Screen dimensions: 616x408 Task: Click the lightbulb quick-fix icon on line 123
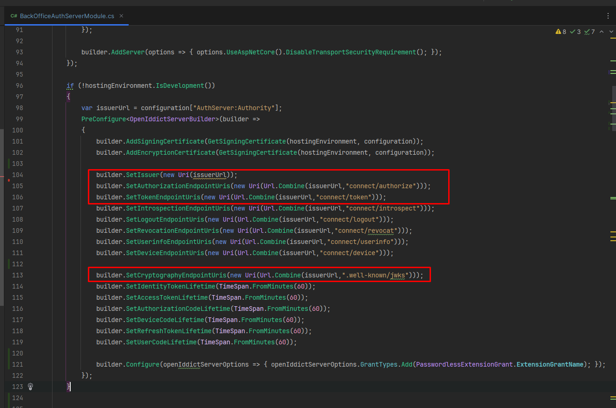30,387
